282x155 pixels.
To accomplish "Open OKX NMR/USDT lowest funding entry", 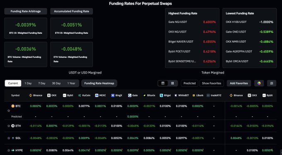I will 250,42.
